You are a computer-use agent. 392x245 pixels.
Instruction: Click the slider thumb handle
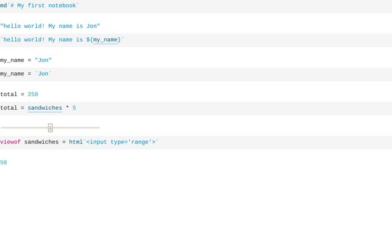(50, 127)
